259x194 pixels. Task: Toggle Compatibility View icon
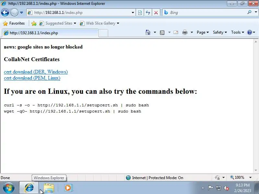pyautogui.click(x=140, y=13)
